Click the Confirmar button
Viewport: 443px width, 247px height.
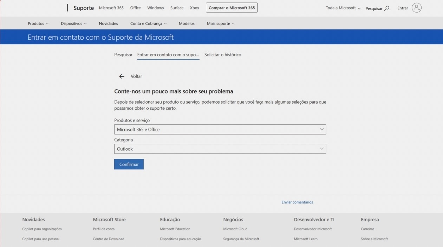[129, 164]
